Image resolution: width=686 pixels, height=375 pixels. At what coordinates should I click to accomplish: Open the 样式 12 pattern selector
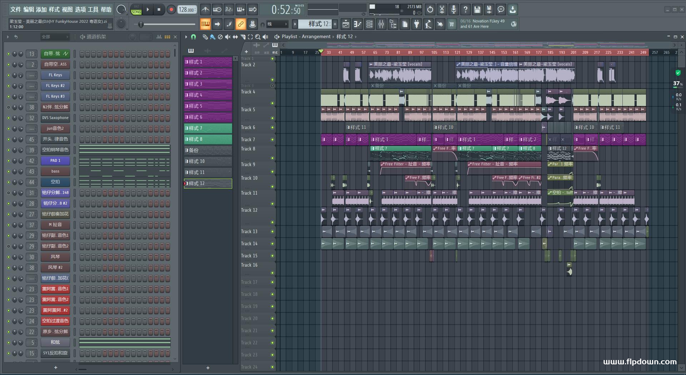point(315,24)
